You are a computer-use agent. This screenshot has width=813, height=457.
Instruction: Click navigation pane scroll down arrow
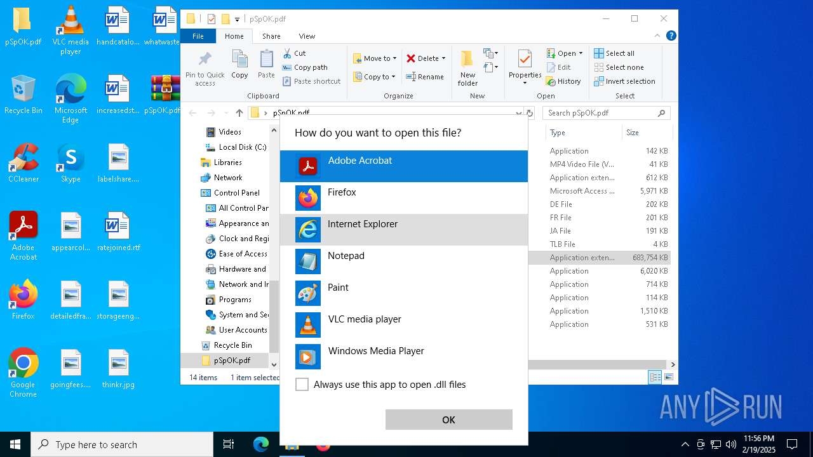(274, 364)
